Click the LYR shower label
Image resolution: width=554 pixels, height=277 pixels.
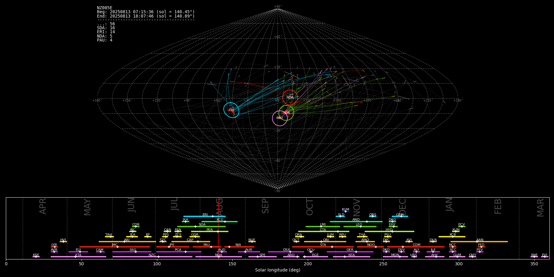tap(54, 245)
